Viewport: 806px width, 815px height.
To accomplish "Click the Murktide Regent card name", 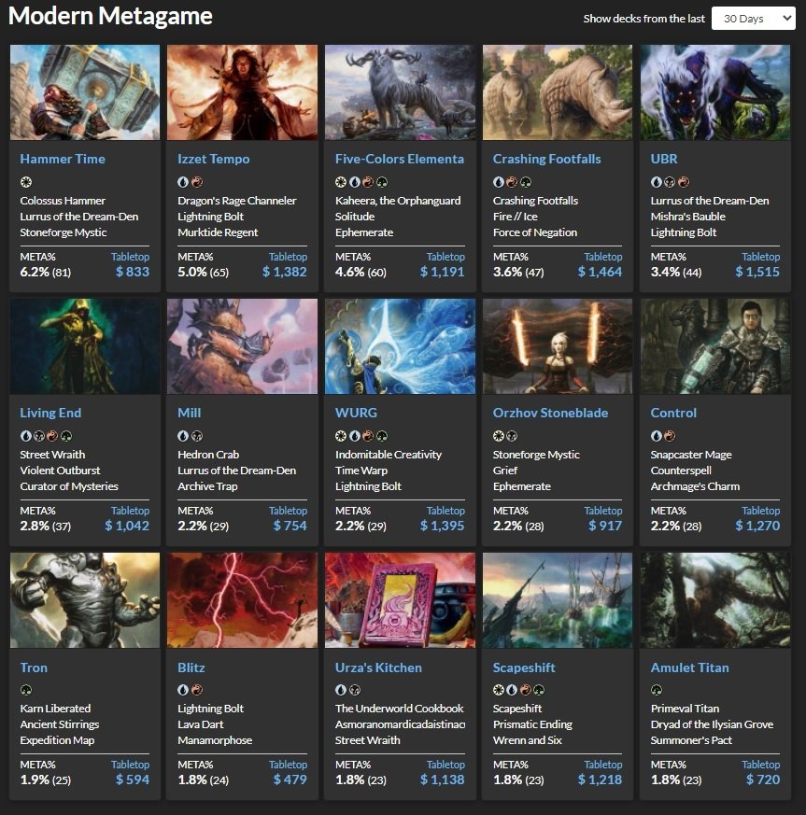I will point(218,232).
